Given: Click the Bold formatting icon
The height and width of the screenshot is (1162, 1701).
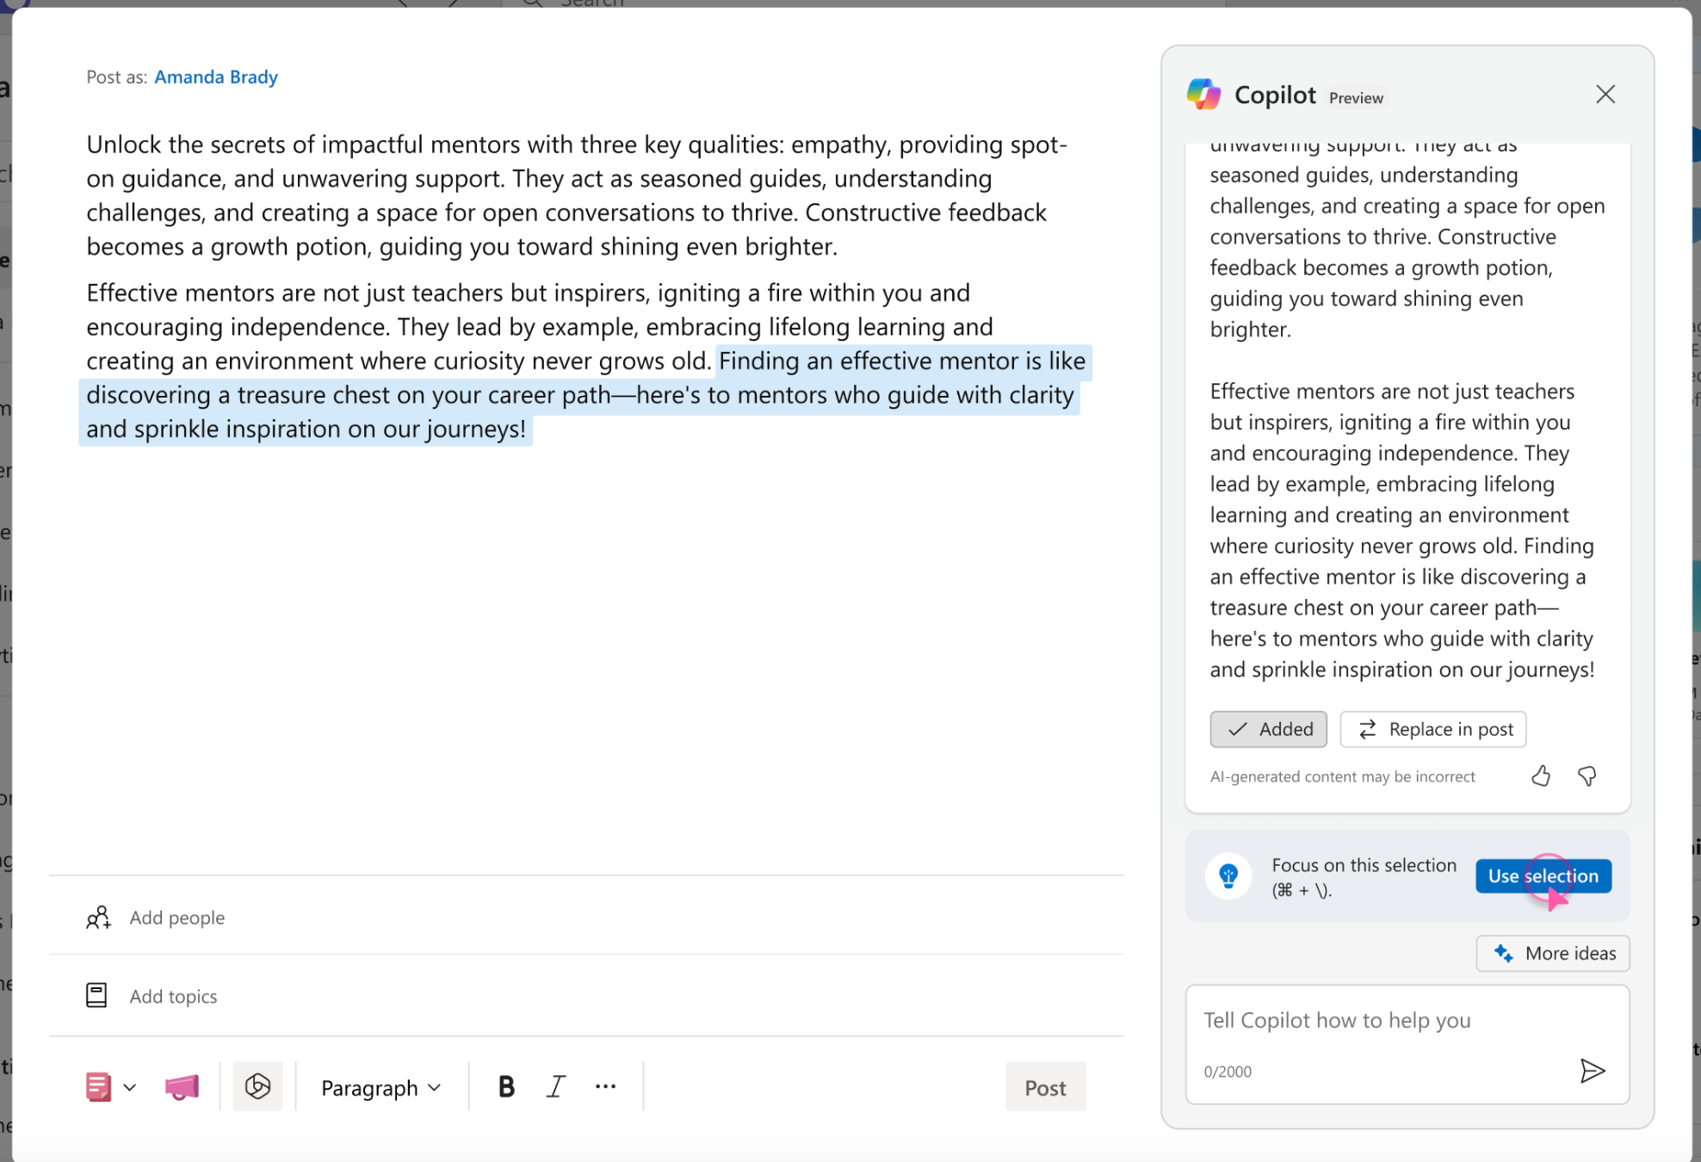Looking at the screenshot, I should click(507, 1085).
